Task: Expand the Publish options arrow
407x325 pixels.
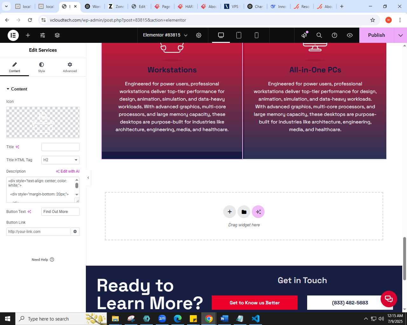Action: 401,35
